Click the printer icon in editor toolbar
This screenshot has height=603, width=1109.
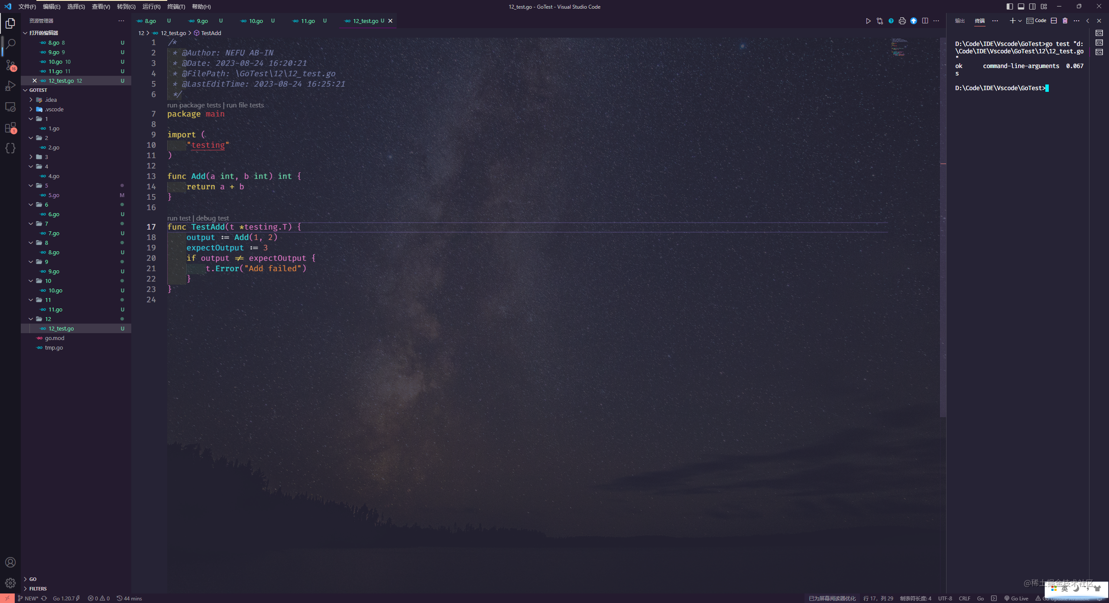[902, 21]
